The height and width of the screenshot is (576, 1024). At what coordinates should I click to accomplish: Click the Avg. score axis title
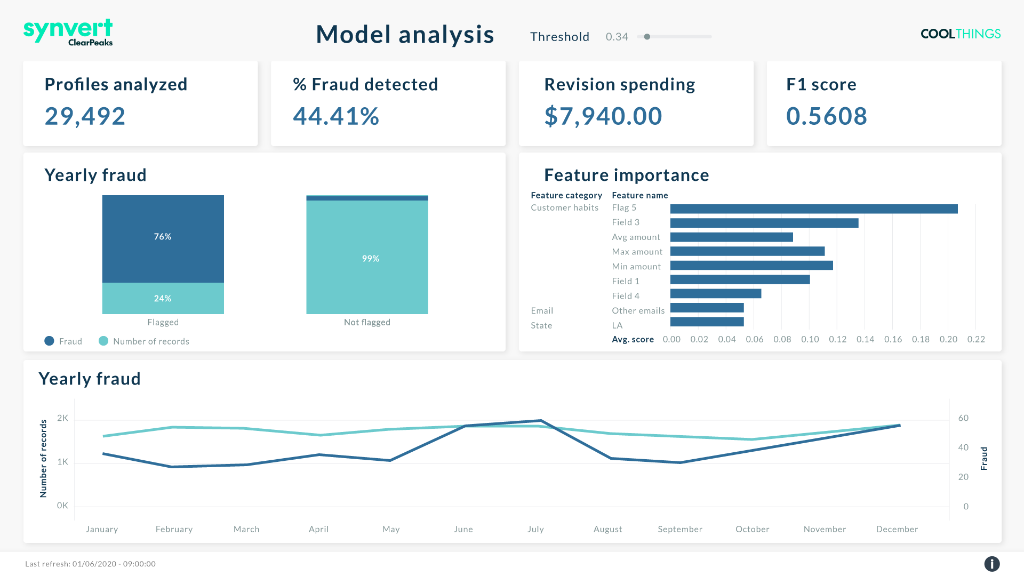pyautogui.click(x=633, y=339)
